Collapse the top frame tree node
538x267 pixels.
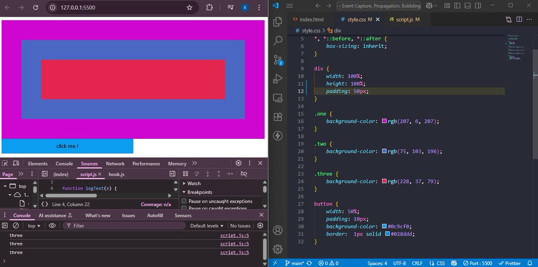point(5,186)
